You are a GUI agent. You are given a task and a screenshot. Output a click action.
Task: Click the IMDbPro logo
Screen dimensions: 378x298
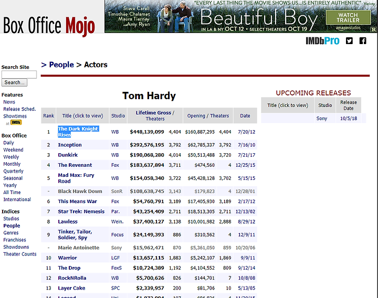[x=322, y=41]
